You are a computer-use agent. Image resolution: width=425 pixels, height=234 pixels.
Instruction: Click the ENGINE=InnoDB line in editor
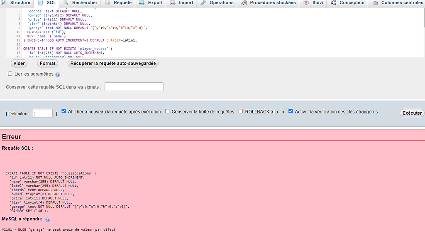tap(80, 40)
